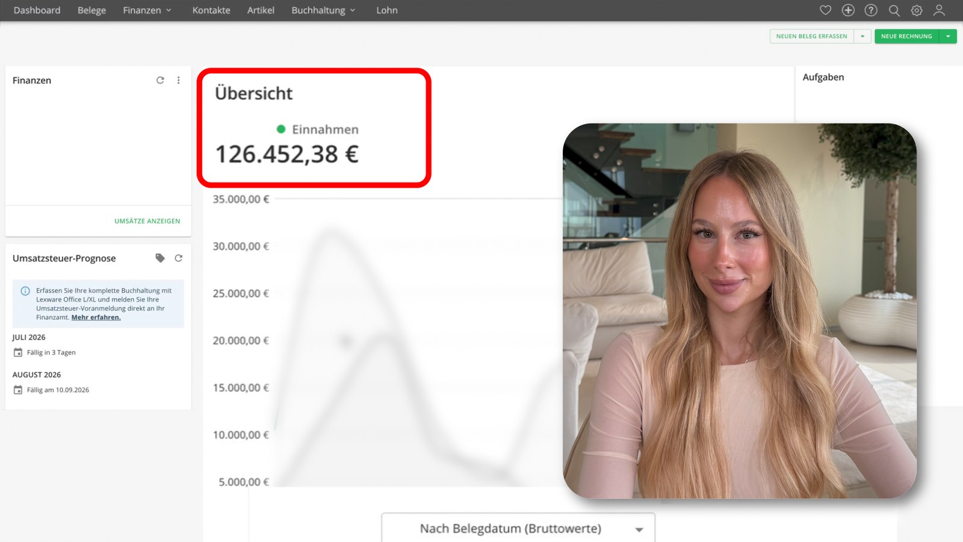Image resolution: width=963 pixels, height=542 pixels.
Task: Click the Aufgaben panel title
Action: coord(823,77)
